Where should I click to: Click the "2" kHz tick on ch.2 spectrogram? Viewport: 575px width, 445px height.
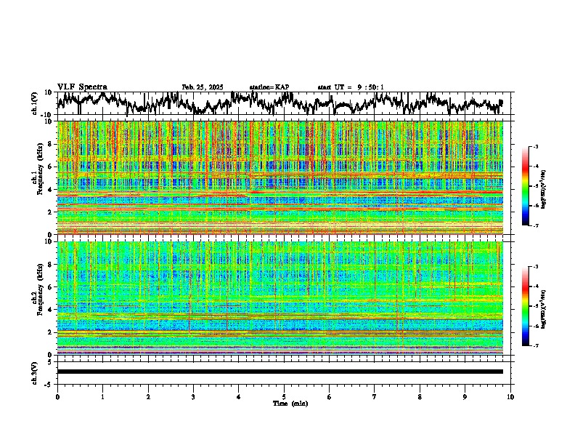(x=51, y=332)
